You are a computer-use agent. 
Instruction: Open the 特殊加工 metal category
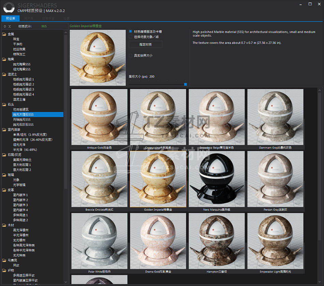pyautogui.click(x=19, y=54)
